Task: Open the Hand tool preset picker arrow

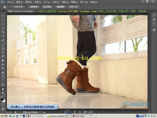Action: pos(8,7)
